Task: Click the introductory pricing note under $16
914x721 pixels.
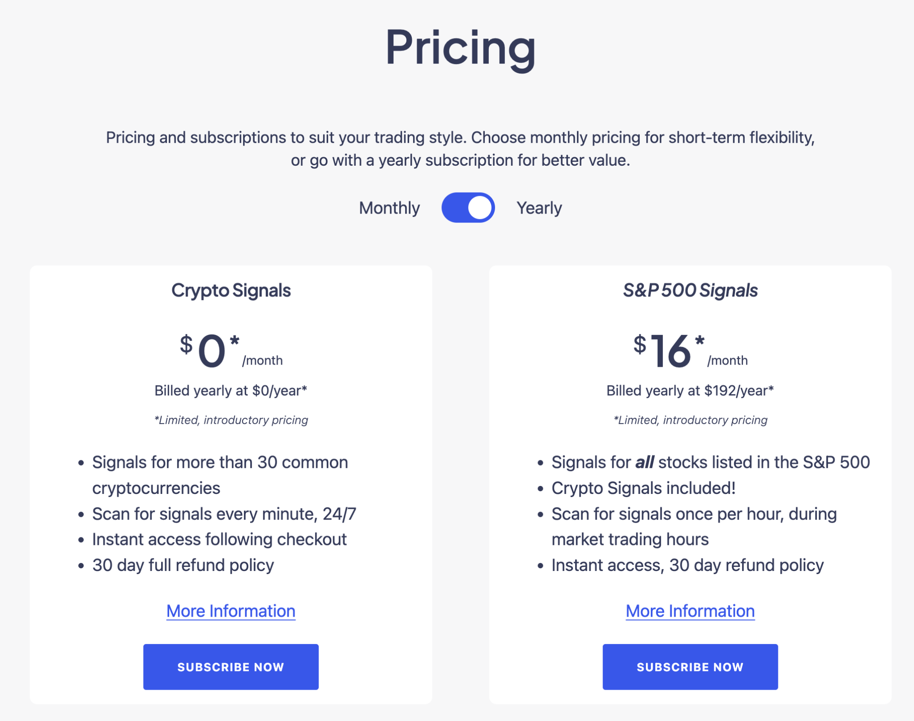Action: [690, 420]
